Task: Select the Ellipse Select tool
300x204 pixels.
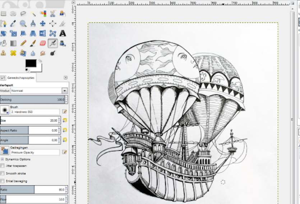Action: 13,14
